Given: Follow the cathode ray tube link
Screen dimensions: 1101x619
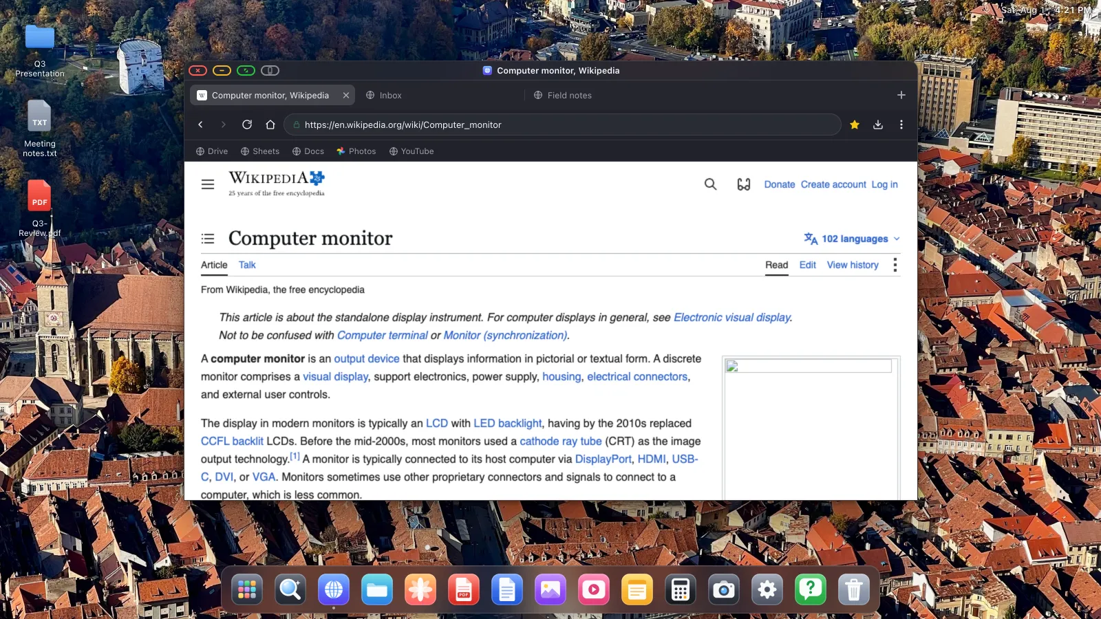Looking at the screenshot, I should pos(561,441).
